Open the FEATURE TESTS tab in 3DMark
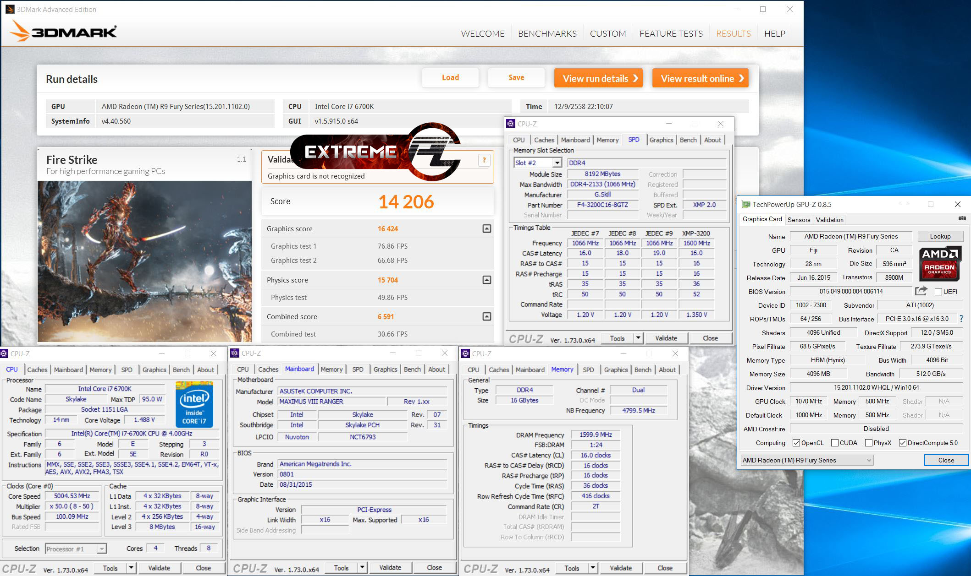 pyautogui.click(x=671, y=33)
